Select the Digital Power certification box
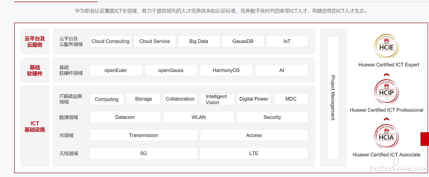Viewport: 429px width, 177px height. 254,99
